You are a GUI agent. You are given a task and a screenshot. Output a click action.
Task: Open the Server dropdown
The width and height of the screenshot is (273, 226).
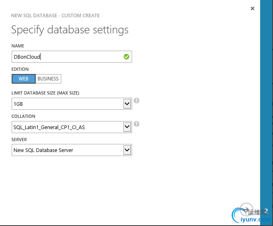point(67,150)
